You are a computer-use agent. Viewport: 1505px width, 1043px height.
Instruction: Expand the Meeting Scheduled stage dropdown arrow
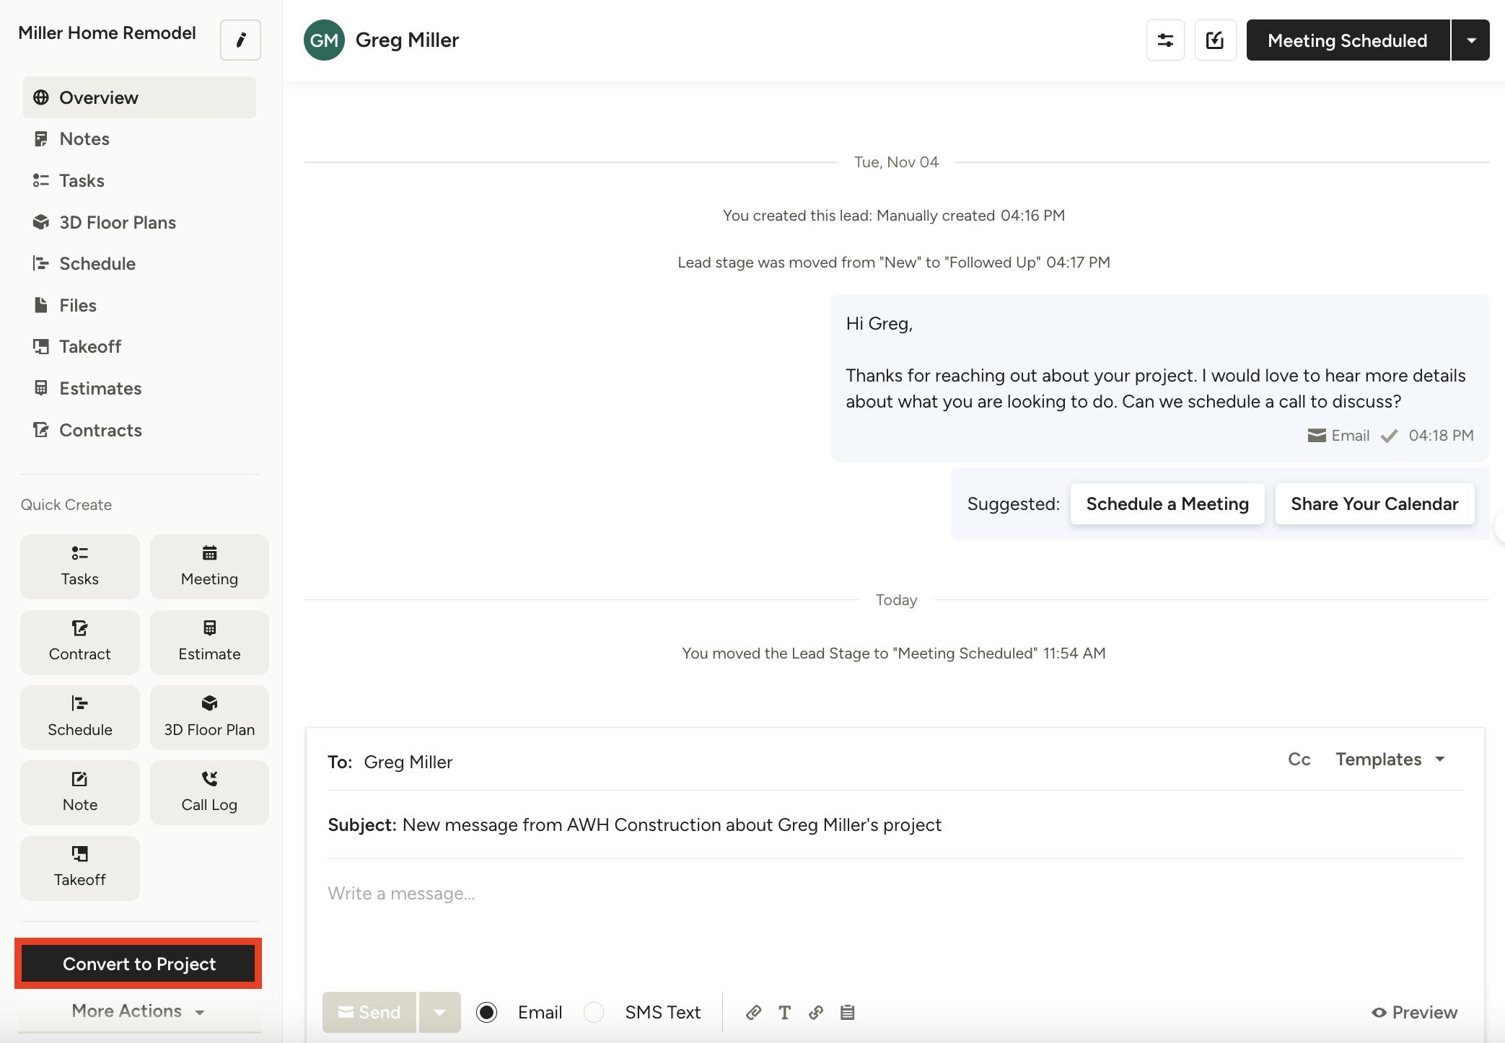click(1470, 40)
